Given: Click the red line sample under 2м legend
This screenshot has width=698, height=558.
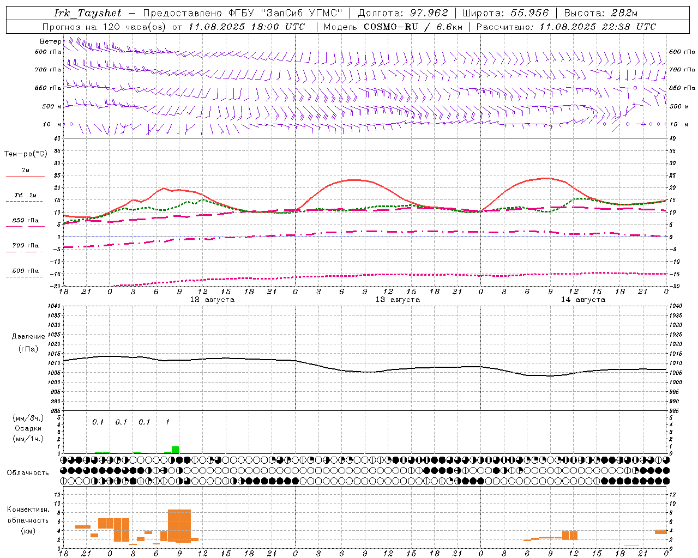Looking at the screenshot, I should tap(25, 177).
